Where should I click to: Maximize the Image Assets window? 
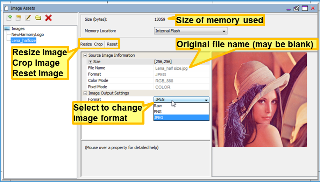[x=305, y=8]
